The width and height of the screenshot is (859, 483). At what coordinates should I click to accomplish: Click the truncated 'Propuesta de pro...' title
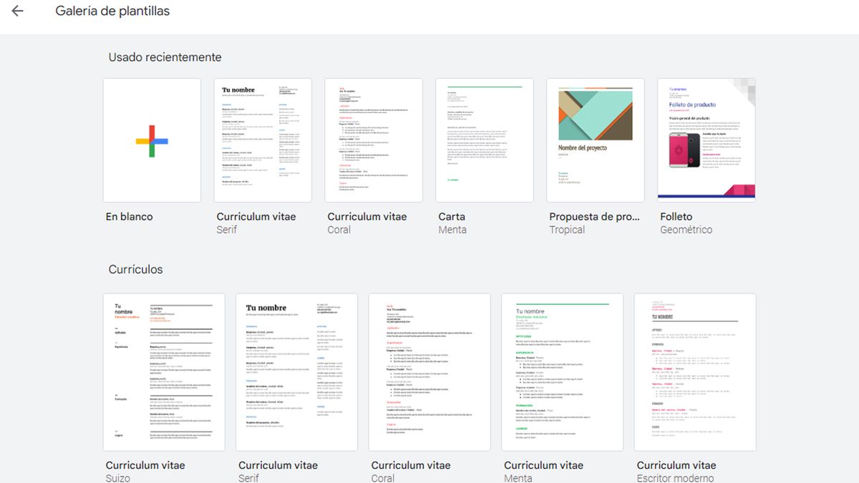pyautogui.click(x=595, y=216)
